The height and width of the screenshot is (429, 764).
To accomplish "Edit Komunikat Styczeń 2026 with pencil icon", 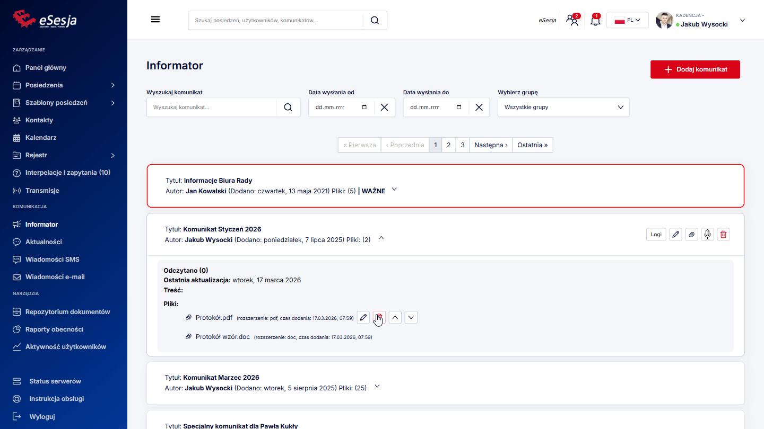I will point(675,235).
